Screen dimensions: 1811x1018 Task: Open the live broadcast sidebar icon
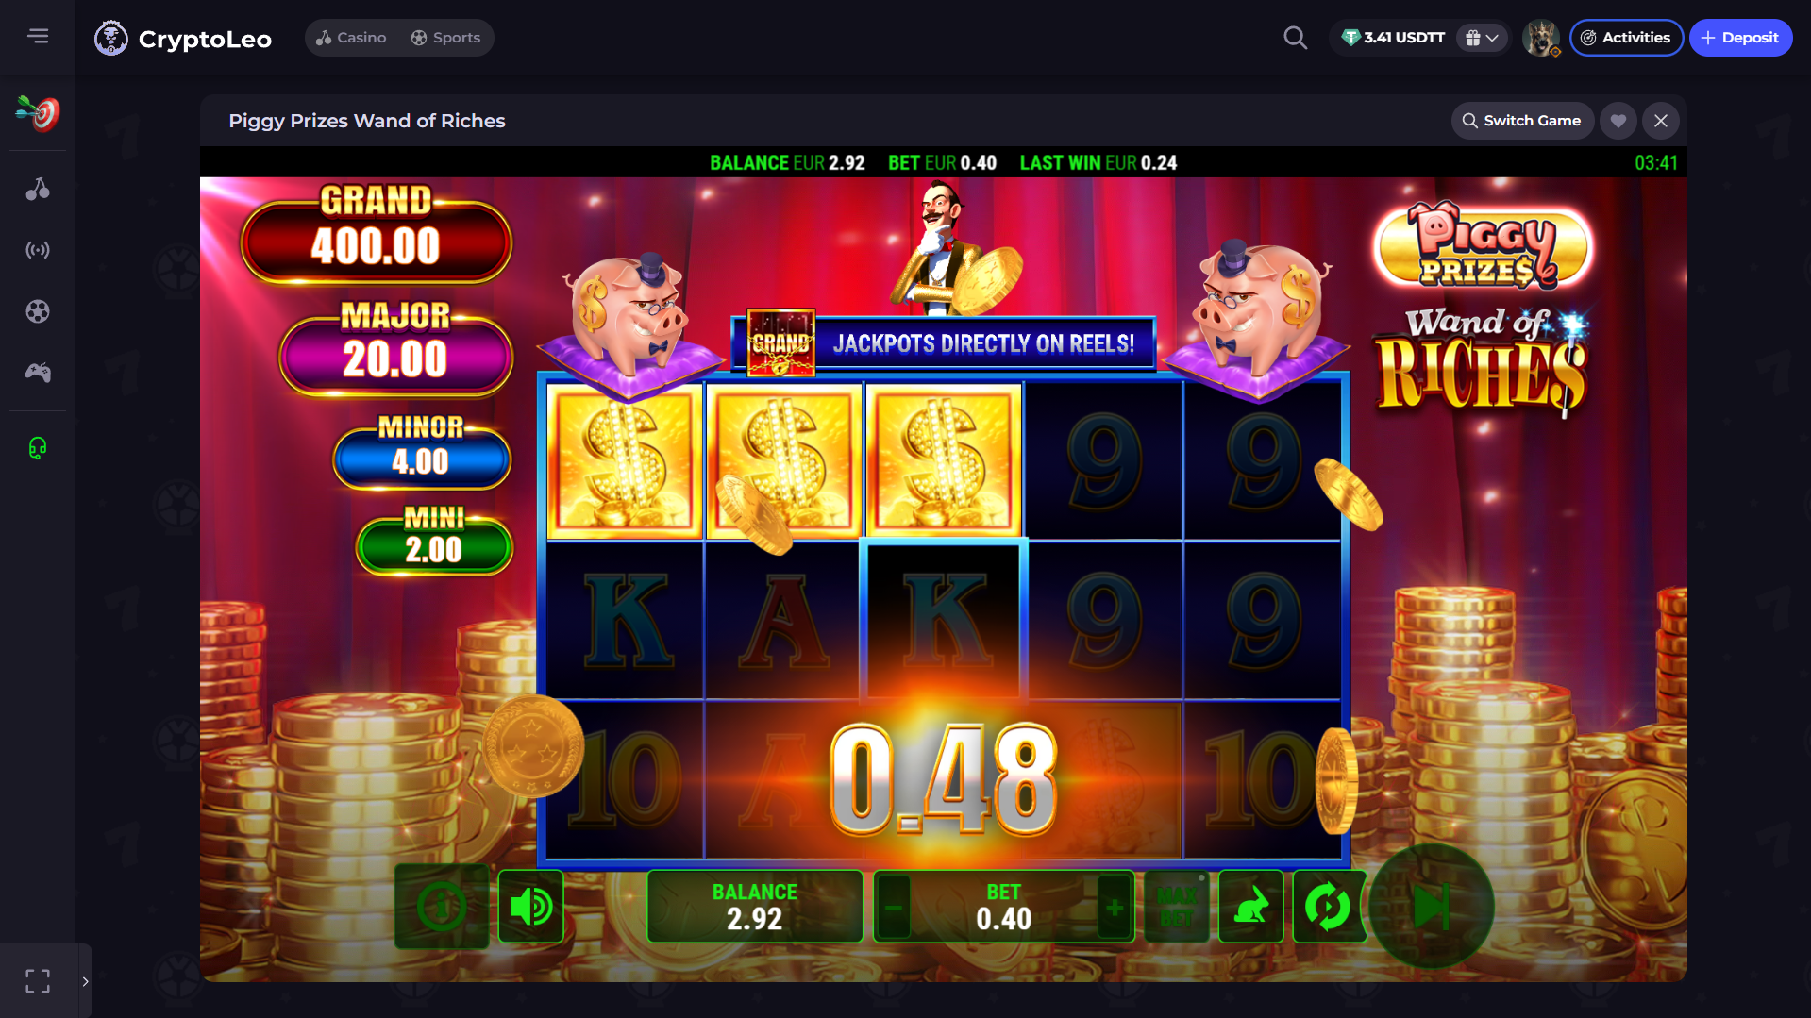point(38,250)
